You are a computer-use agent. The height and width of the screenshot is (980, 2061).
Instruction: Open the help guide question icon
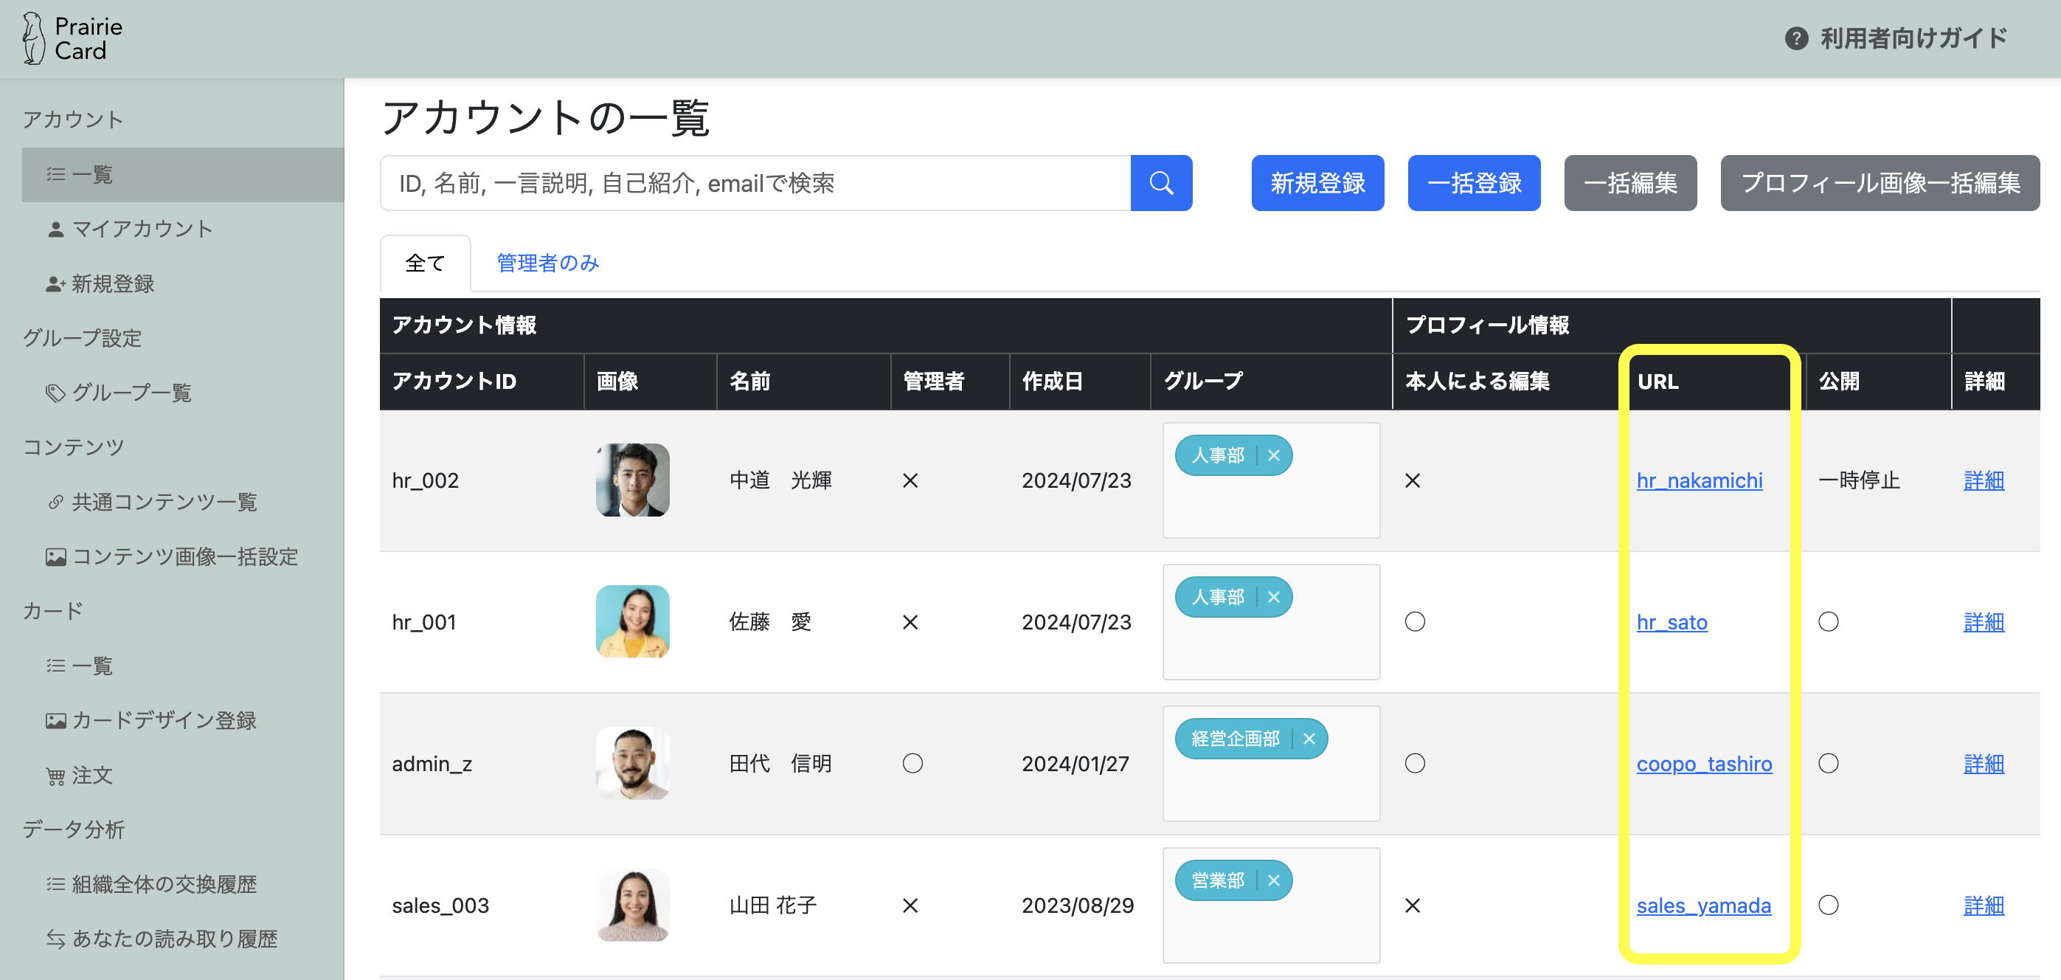click(x=1795, y=38)
